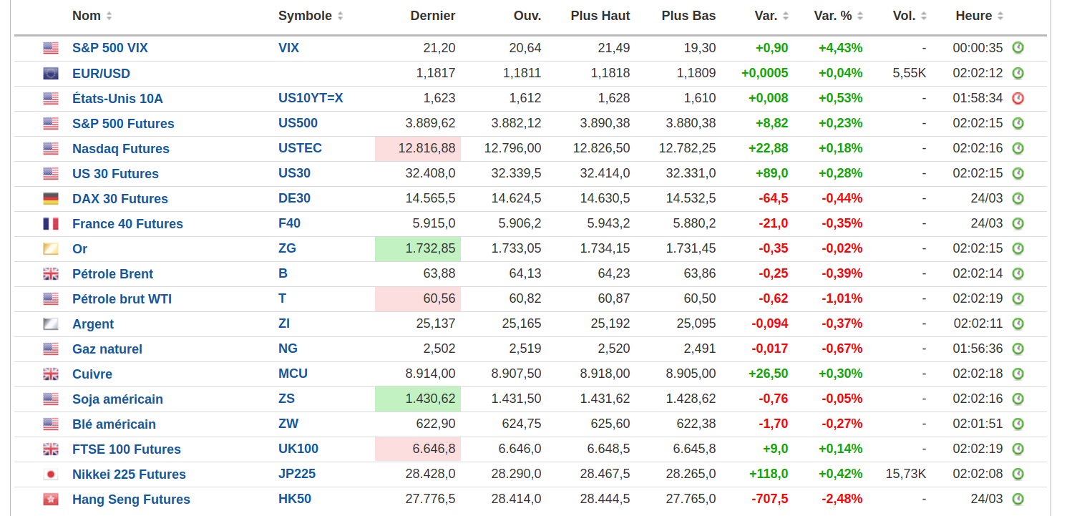Click the green highlighted Or price 1.732,85
The height and width of the screenshot is (516, 1077).
pyautogui.click(x=430, y=249)
